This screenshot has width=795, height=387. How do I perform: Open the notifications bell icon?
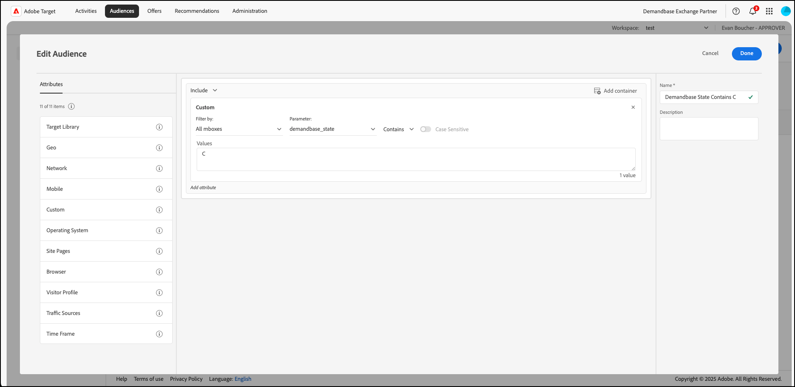(753, 11)
